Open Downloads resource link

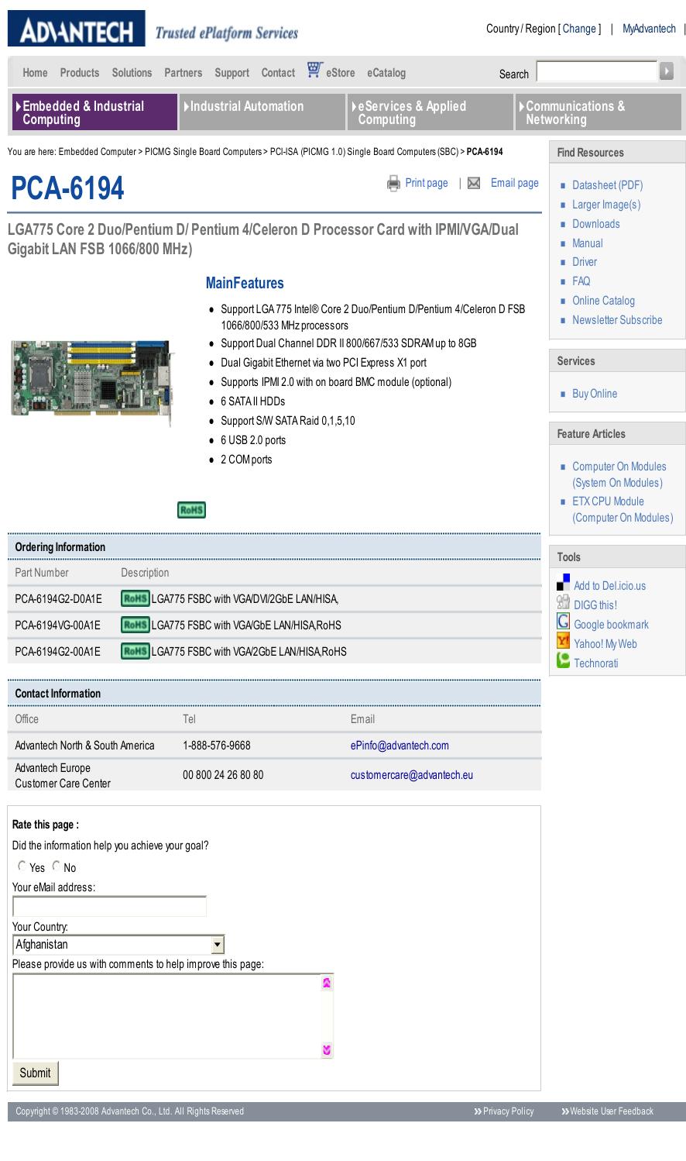(x=596, y=224)
